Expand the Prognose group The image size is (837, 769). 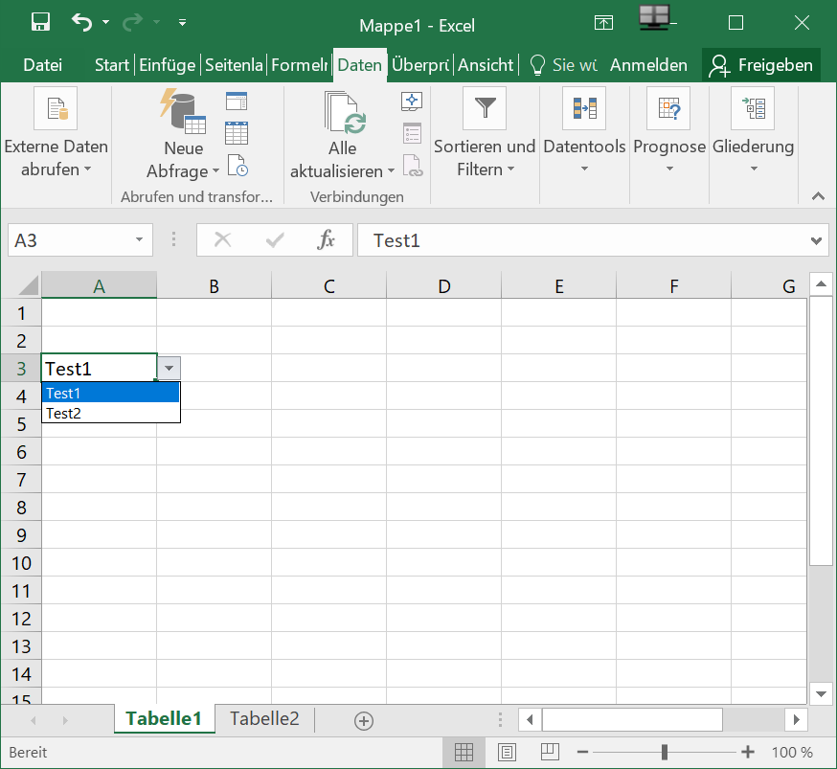pyautogui.click(x=669, y=131)
